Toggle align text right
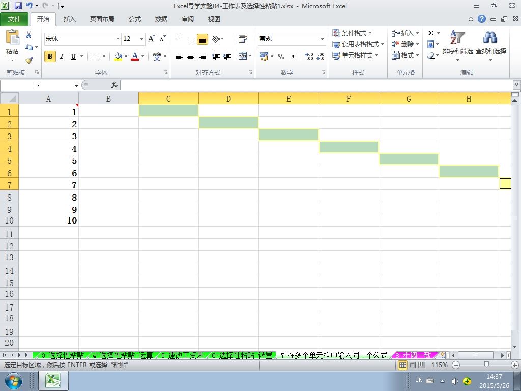The image size is (521, 391). [x=202, y=56]
